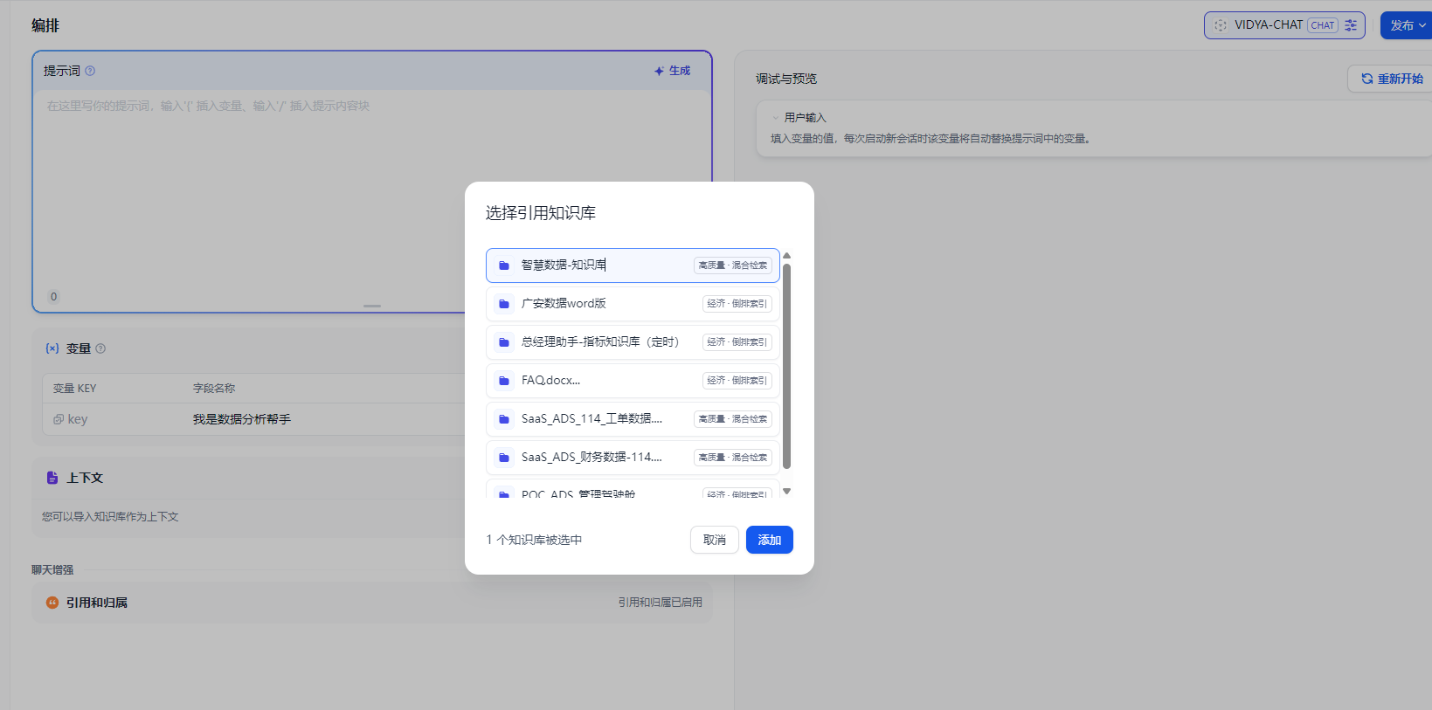1432x710 pixels.
Task: Click the knowledge list scroll-down arrow
Action: click(786, 492)
